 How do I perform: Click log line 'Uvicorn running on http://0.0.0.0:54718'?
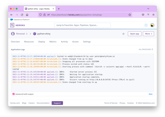click(x=73, y=80)
